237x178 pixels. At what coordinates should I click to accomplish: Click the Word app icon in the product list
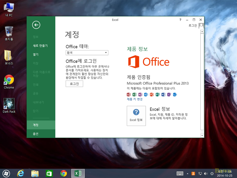pos(163,95)
